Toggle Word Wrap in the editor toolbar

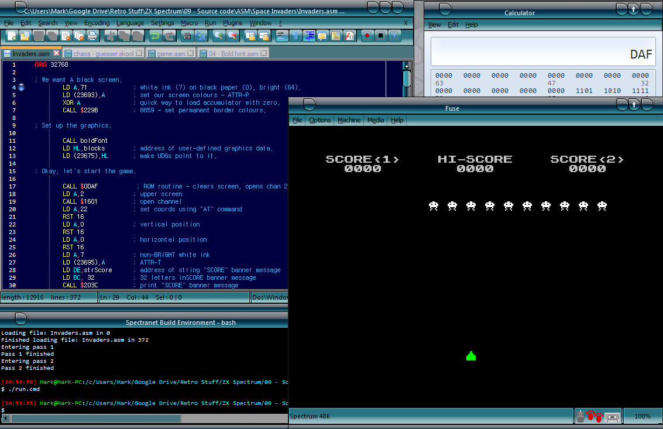coord(281,36)
